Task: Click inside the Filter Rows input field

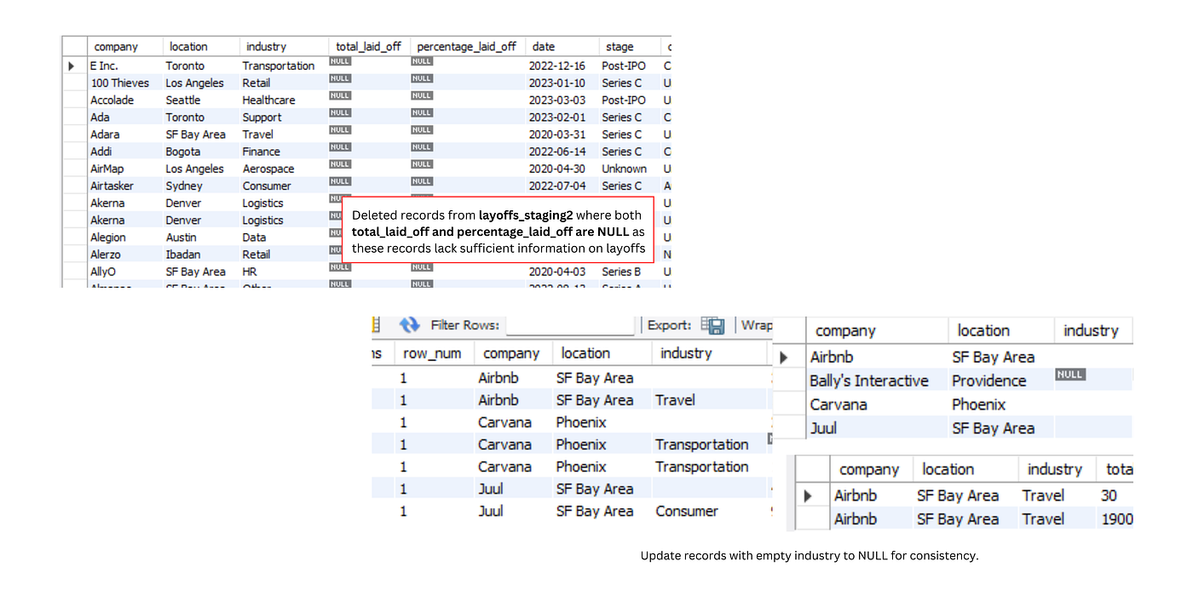Action: tap(570, 325)
